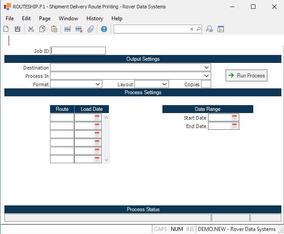Open the Format dropdown list
The width and height of the screenshot is (284, 234).
click(97, 84)
